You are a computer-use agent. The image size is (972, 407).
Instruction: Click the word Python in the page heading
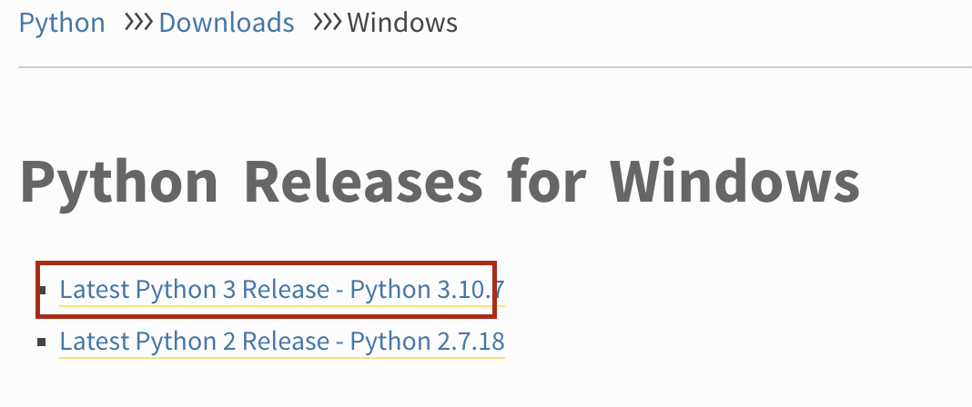click(x=119, y=181)
